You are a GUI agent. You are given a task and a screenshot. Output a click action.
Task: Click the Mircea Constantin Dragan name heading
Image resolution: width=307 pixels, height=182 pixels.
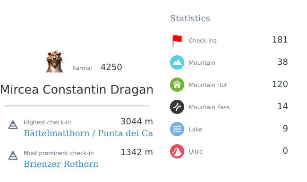coord(77,90)
